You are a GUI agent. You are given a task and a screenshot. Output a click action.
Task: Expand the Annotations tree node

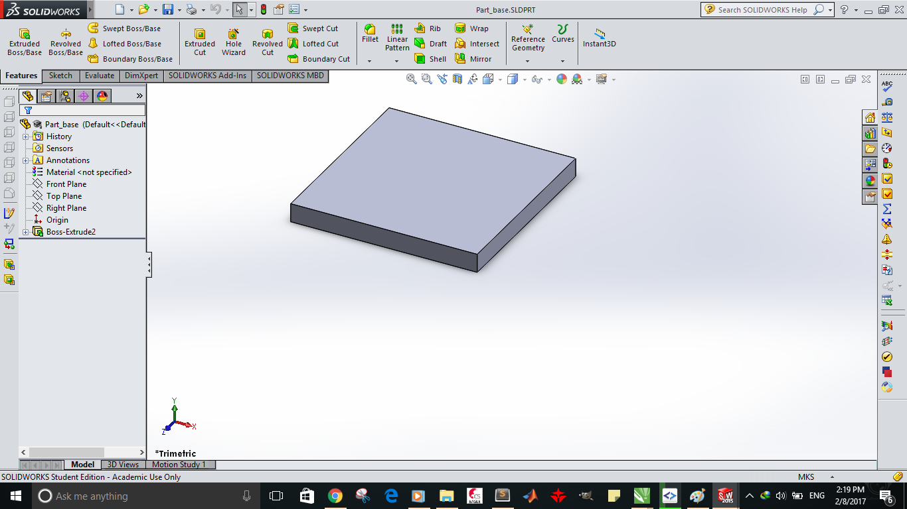(x=26, y=160)
